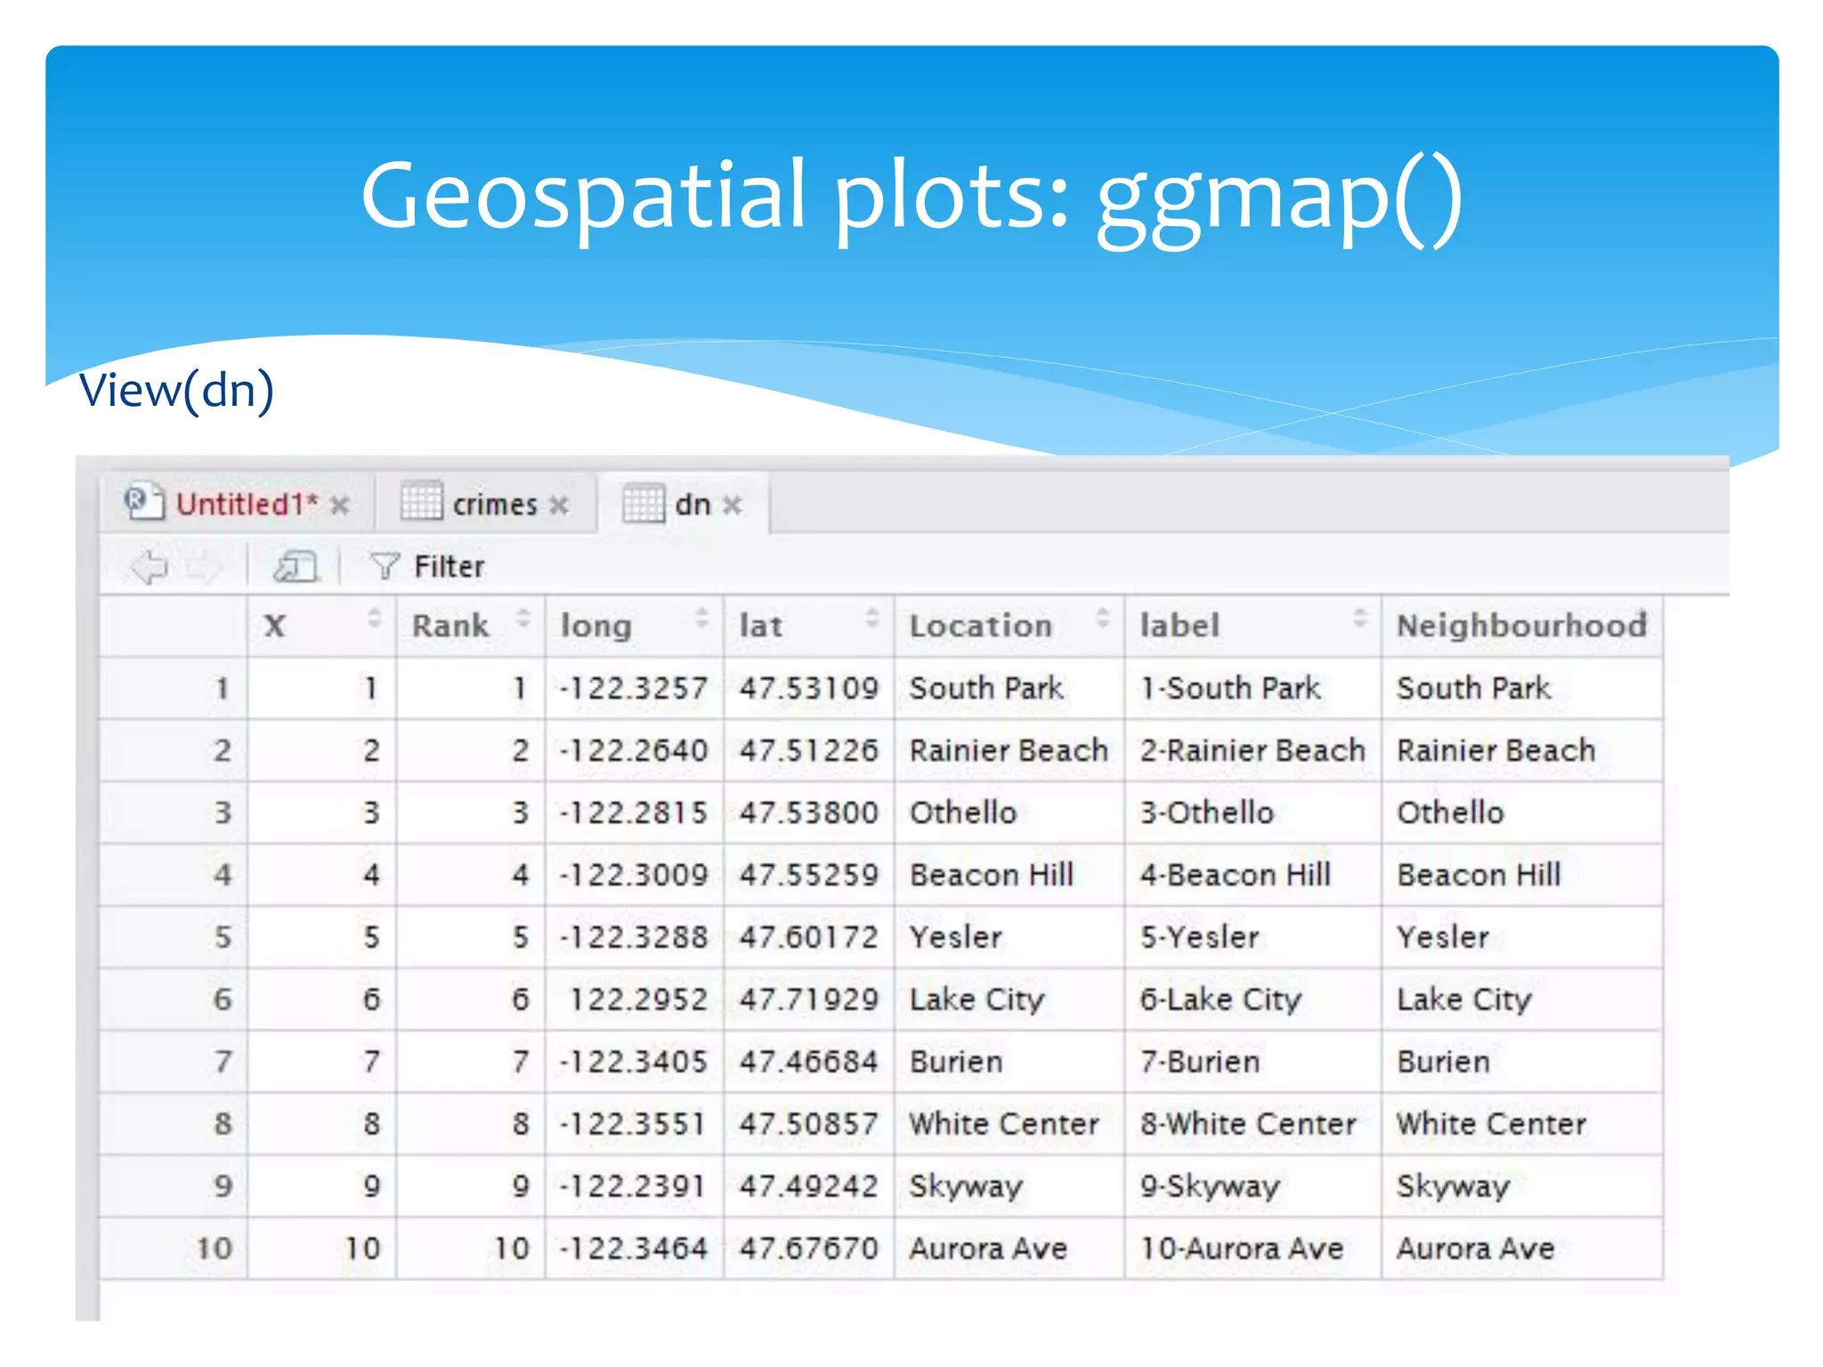Select the Neighbourhood column header

point(1522,626)
